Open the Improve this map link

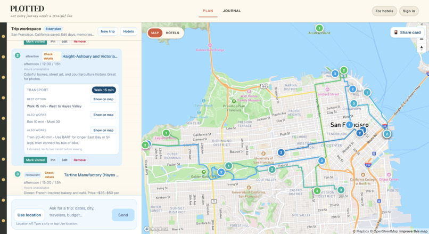click(413, 231)
